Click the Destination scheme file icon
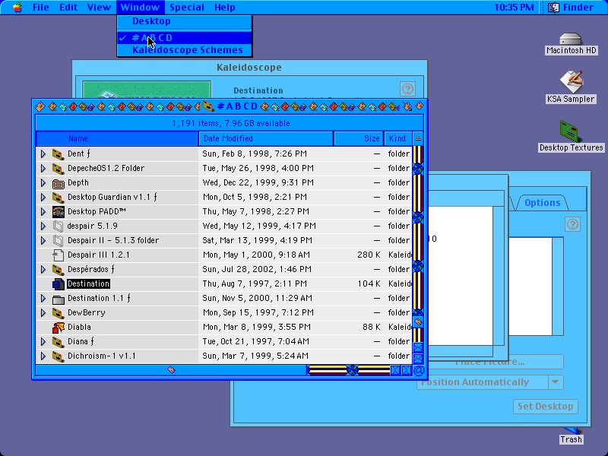This screenshot has height=456, width=608. pos(59,284)
